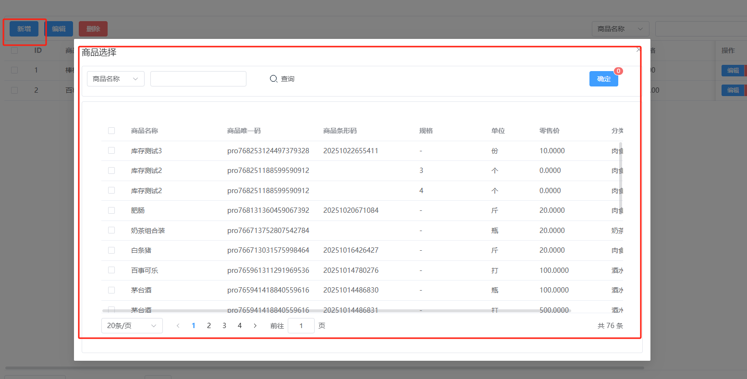Click the red 删除 button
This screenshot has width=747, height=379.
tap(93, 29)
